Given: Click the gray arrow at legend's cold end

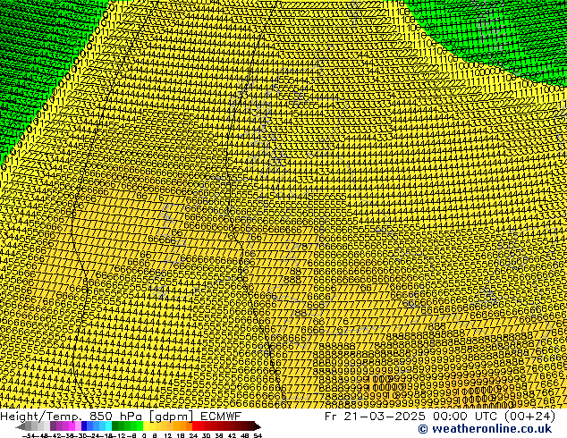Looking at the screenshot, I should (x=21, y=426).
